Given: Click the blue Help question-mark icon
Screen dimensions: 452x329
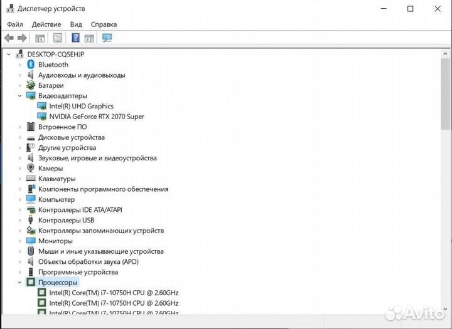Looking at the screenshot, I should coord(75,38).
